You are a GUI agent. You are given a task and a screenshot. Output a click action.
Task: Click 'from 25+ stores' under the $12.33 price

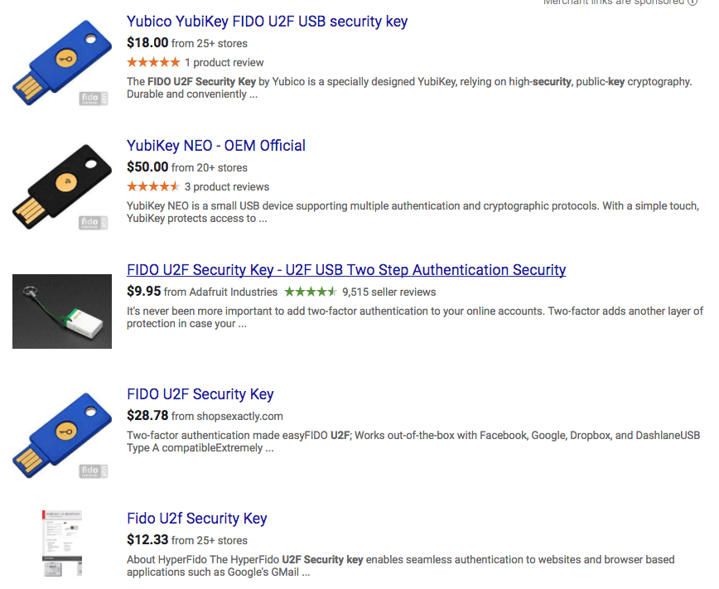click(x=210, y=540)
